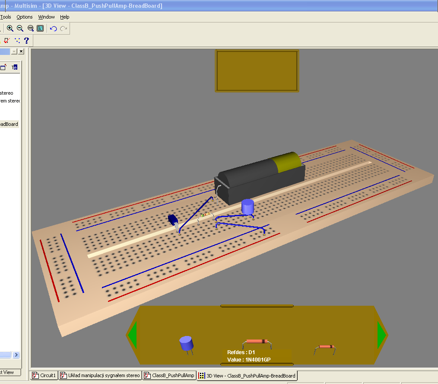Click the Zoom Full Page icon

(40, 28)
